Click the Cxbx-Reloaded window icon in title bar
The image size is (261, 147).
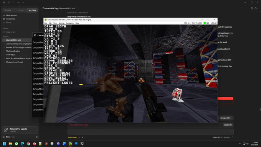[x=46, y=20]
